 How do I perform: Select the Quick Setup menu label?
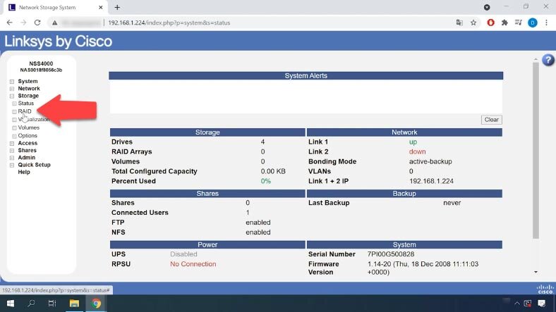tap(34, 165)
